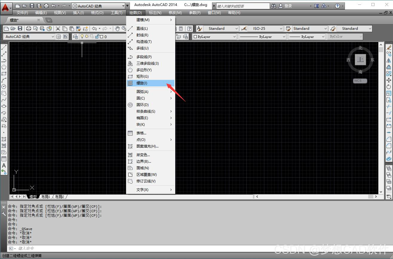393x259 pixels.
Task: Select the Rectangle tool in left toolbar
Action: 4,74
